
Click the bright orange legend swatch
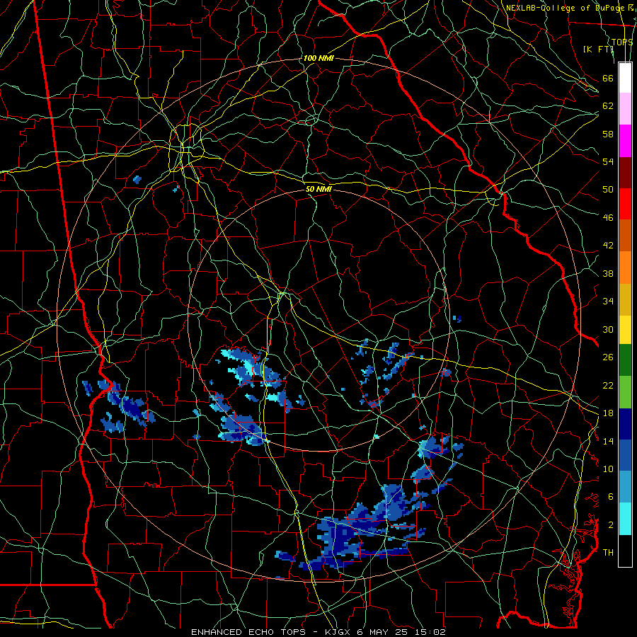point(625,268)
